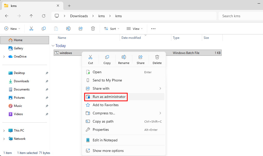Screen dimensions: 263x156
Task: Expand the This PC tree node
Action: point(4,131)
